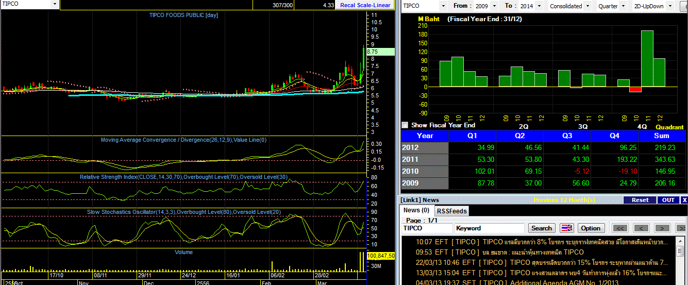Click the Quadrant label beside the bar chart
Image resolution: width=688 pixels, height=285 pixels.
669,127
